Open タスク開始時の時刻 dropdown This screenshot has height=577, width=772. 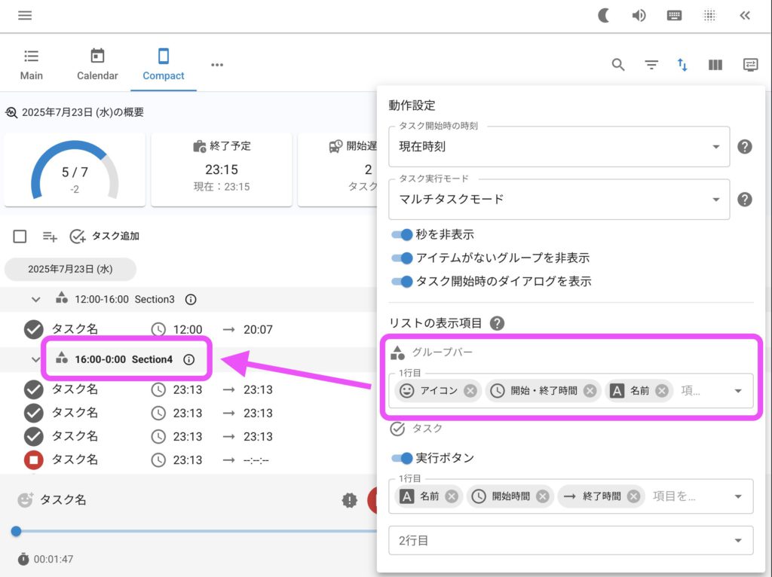559,147
